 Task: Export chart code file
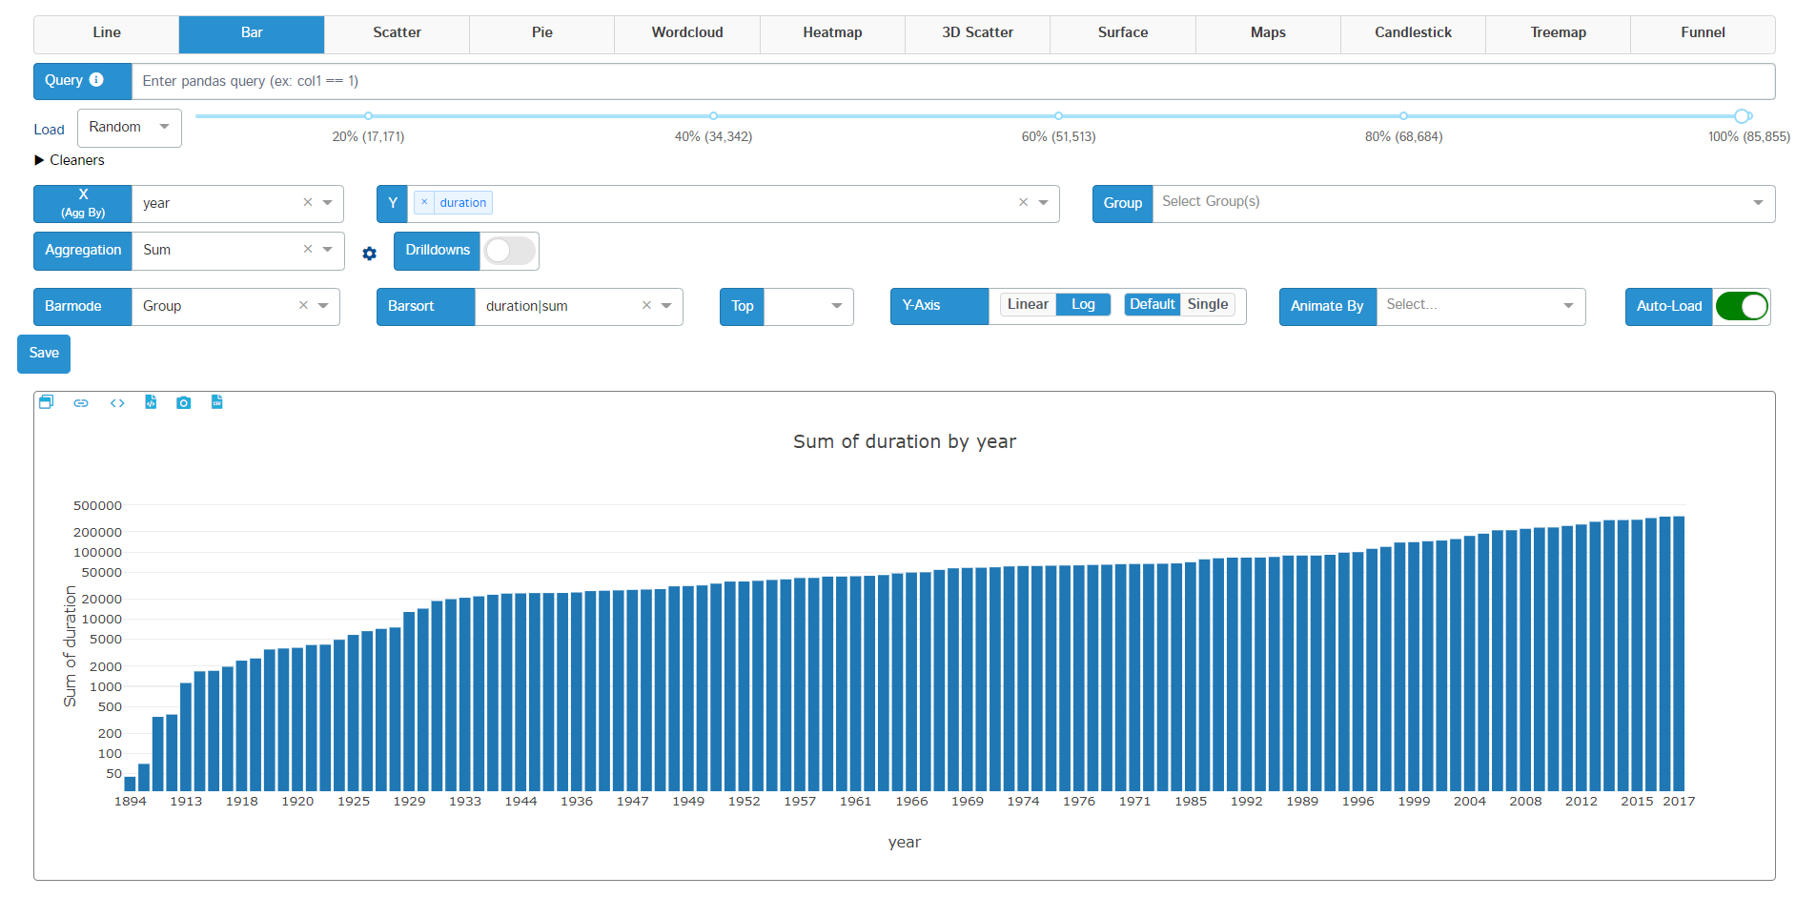151,402
